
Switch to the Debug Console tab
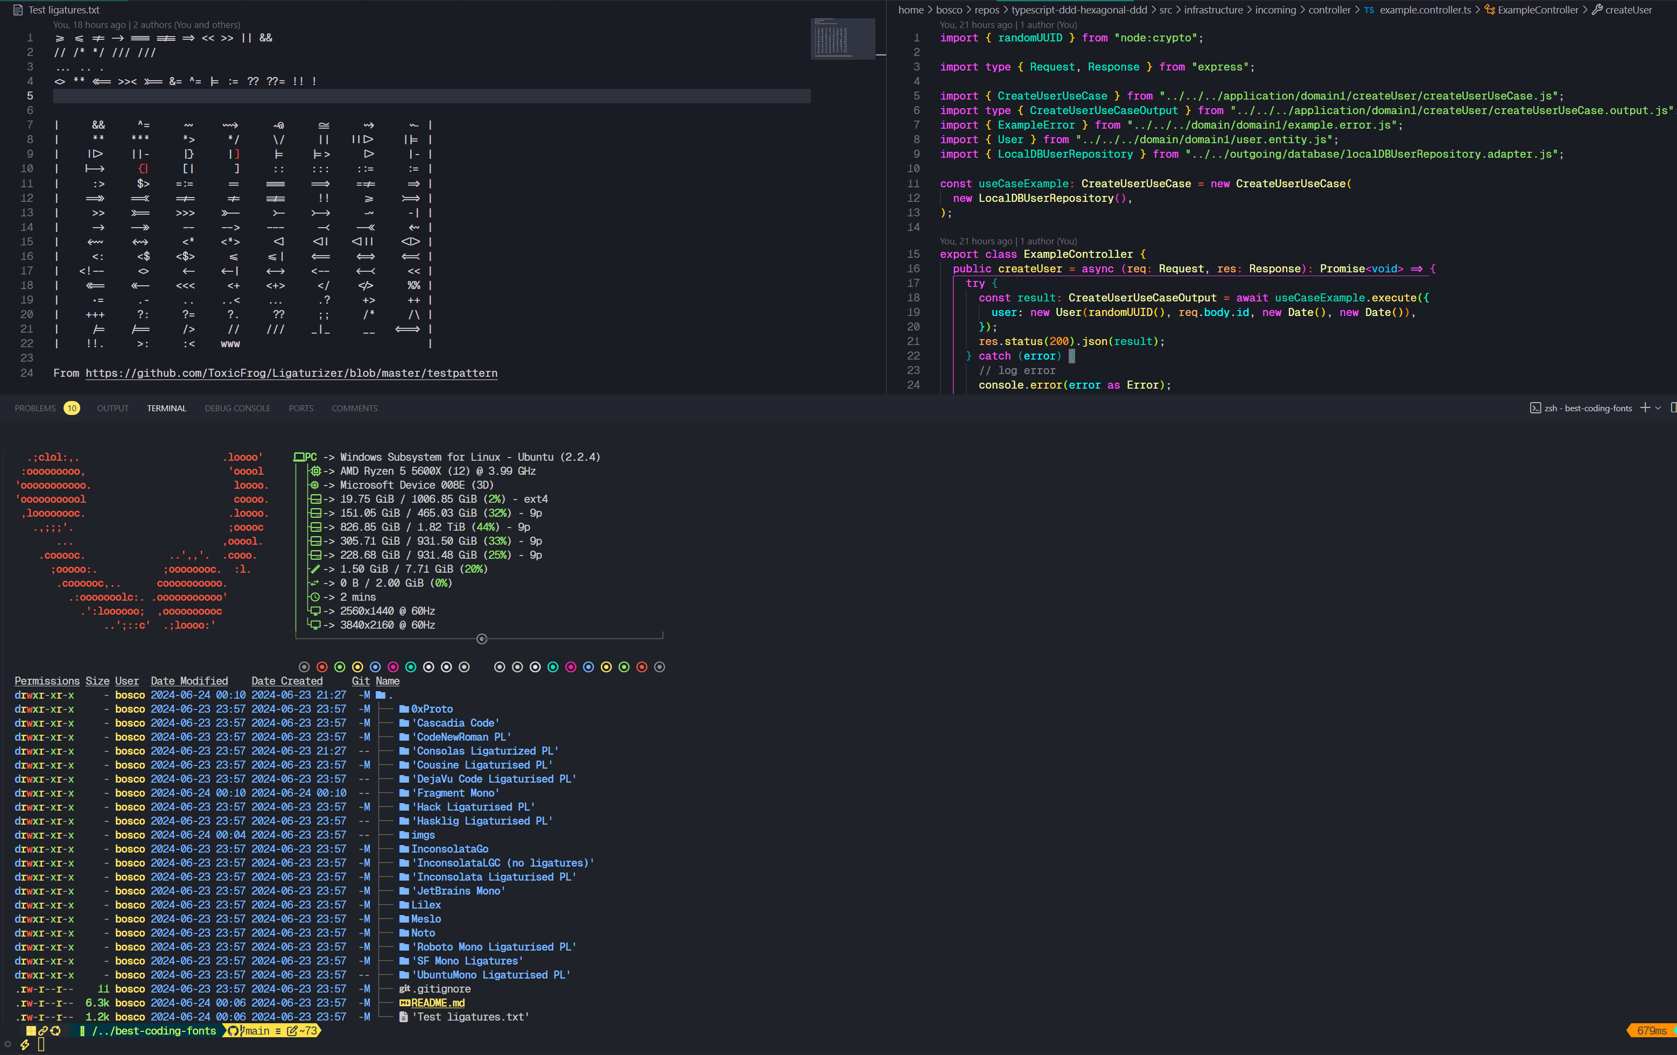click(x=237, y=408)
